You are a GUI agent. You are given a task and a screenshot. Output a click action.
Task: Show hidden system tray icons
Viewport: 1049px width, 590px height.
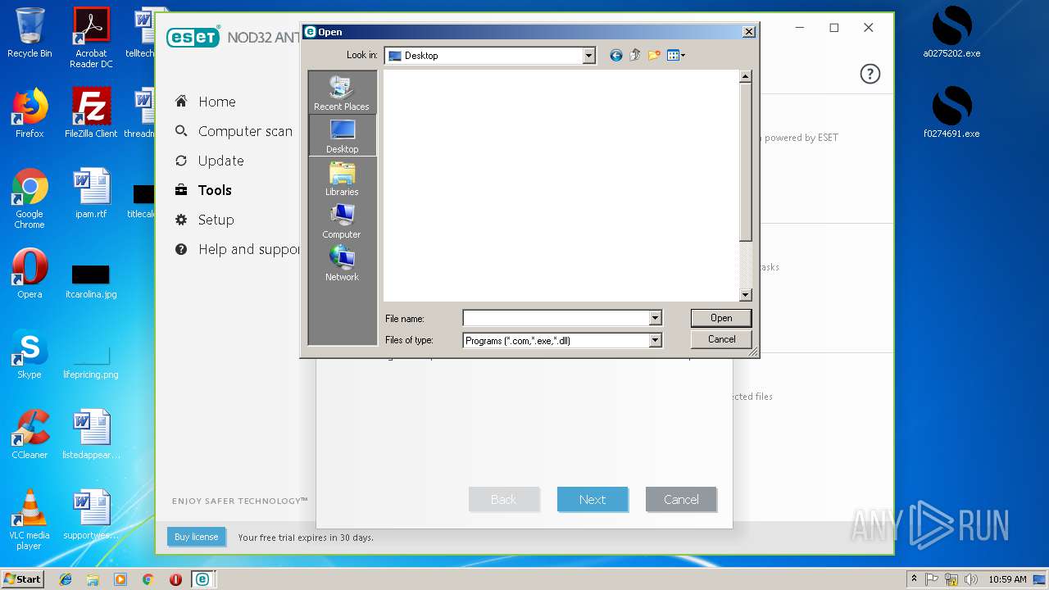pyautogui.click(x=914, y=579)
